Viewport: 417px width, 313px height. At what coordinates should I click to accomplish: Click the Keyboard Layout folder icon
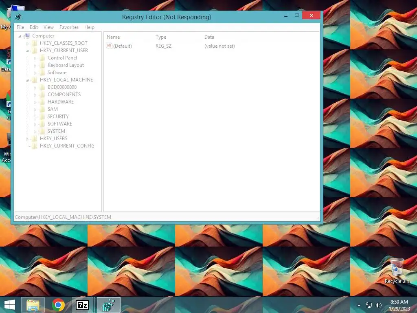coord(42,65)
